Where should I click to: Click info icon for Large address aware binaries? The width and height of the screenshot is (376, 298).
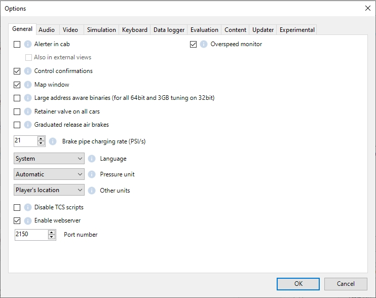(x=28, y=98)
